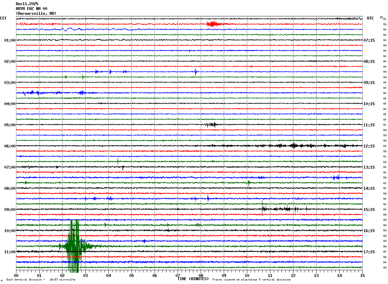The width and height of the screenshot is (388, 284).
Task: Click the 00 minute tick on x-axis
Action: pos(16,275)
